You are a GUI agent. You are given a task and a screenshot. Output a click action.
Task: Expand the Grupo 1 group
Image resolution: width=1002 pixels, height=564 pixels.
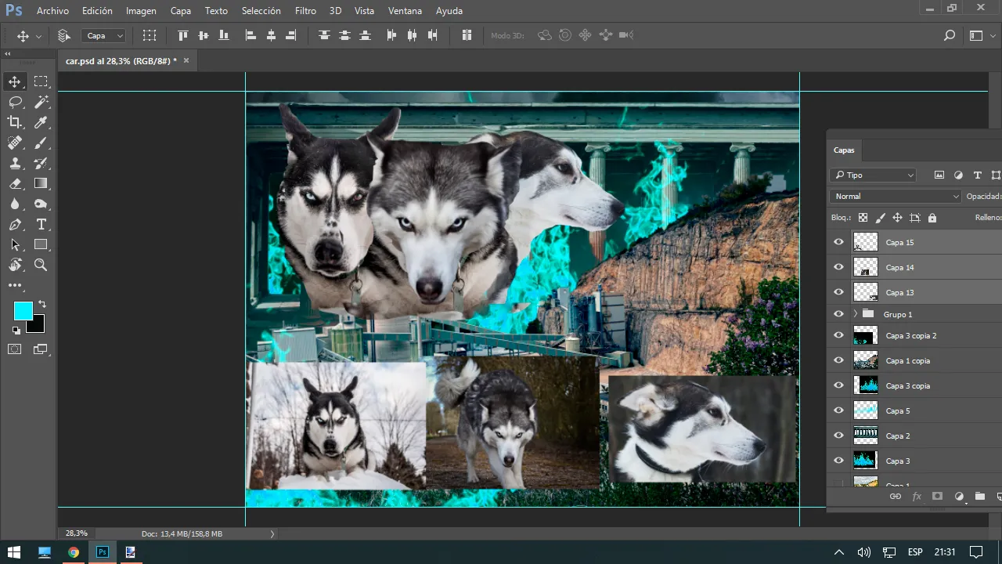(x=855, y=314)
